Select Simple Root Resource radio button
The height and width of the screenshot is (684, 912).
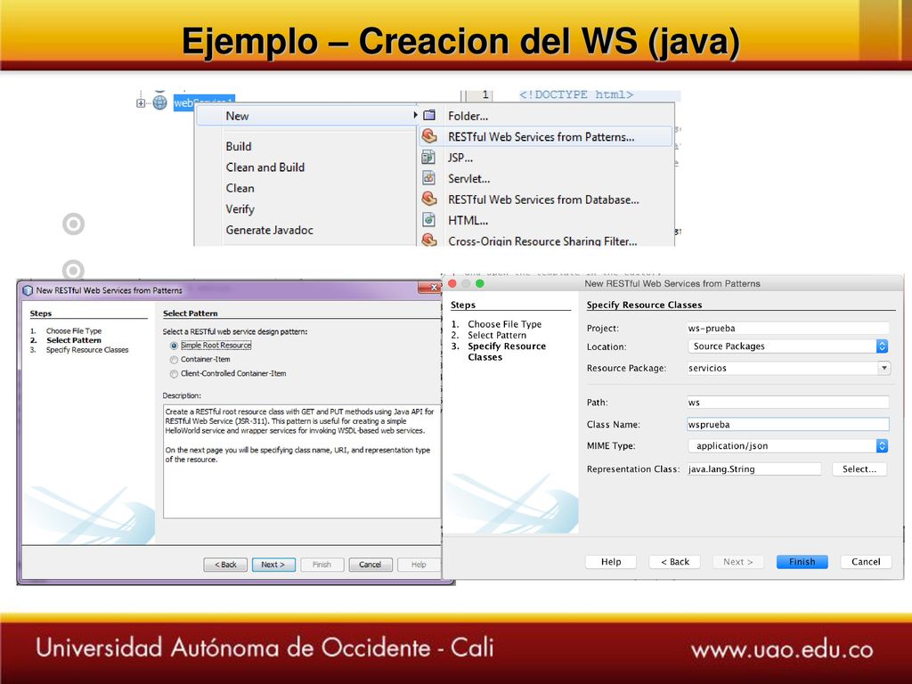[174, 346]
